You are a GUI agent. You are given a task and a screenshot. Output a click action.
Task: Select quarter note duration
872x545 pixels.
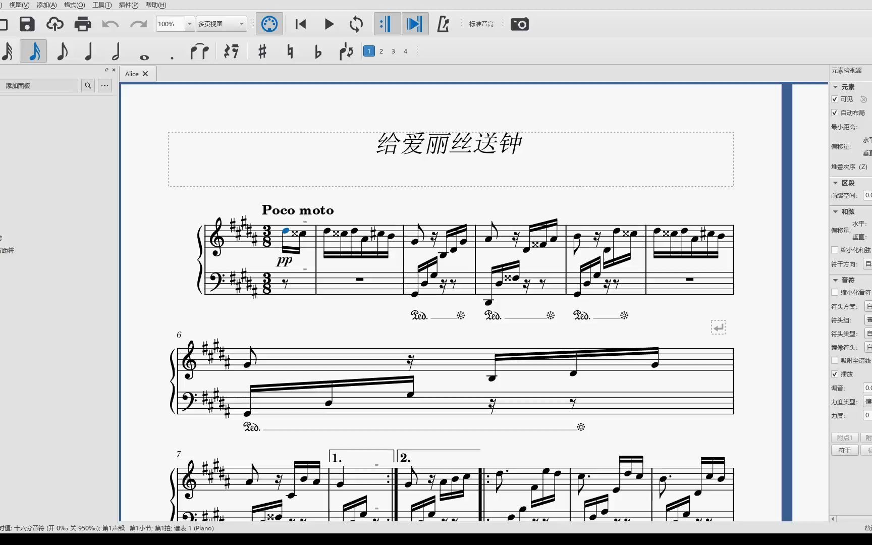89,51
